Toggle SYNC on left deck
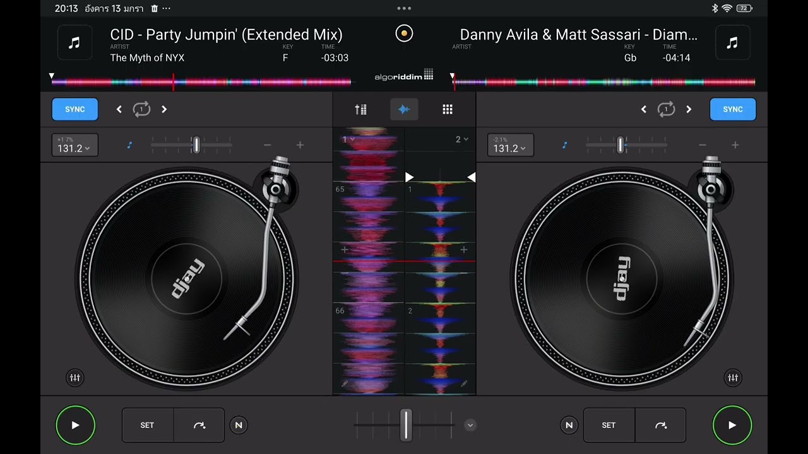Image resolution: width=808 pixels, height=454 pixels. (x=74, y=109)
